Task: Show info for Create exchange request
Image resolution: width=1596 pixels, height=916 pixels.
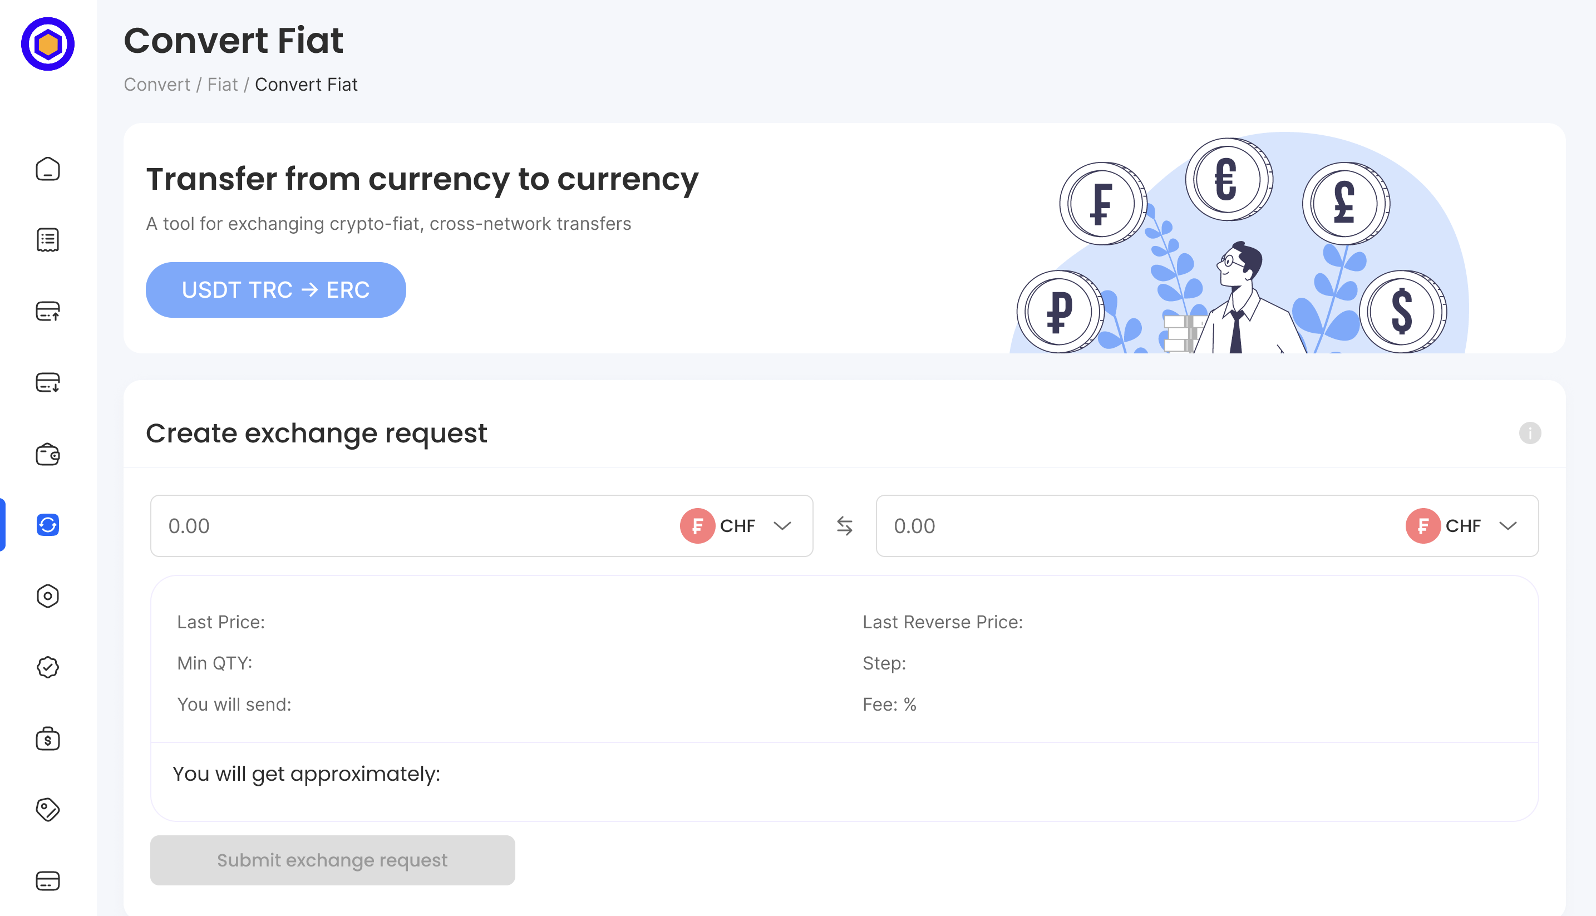Action: pyautogui.click(x=1530, y=433)
